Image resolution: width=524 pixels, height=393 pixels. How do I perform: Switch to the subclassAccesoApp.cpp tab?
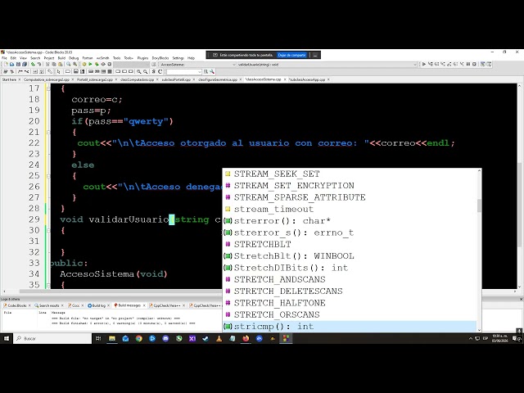(x=308, y=79)
